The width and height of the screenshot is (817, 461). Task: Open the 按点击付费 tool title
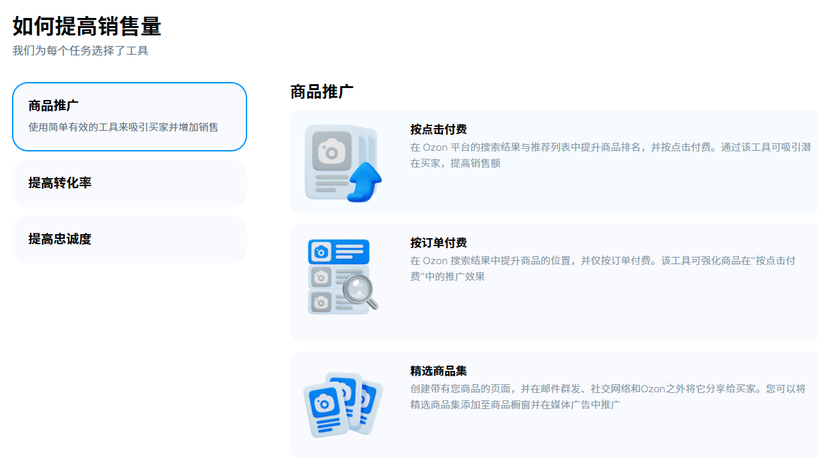coord(438,129)
